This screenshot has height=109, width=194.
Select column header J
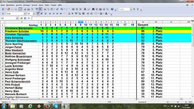point(81,22)
